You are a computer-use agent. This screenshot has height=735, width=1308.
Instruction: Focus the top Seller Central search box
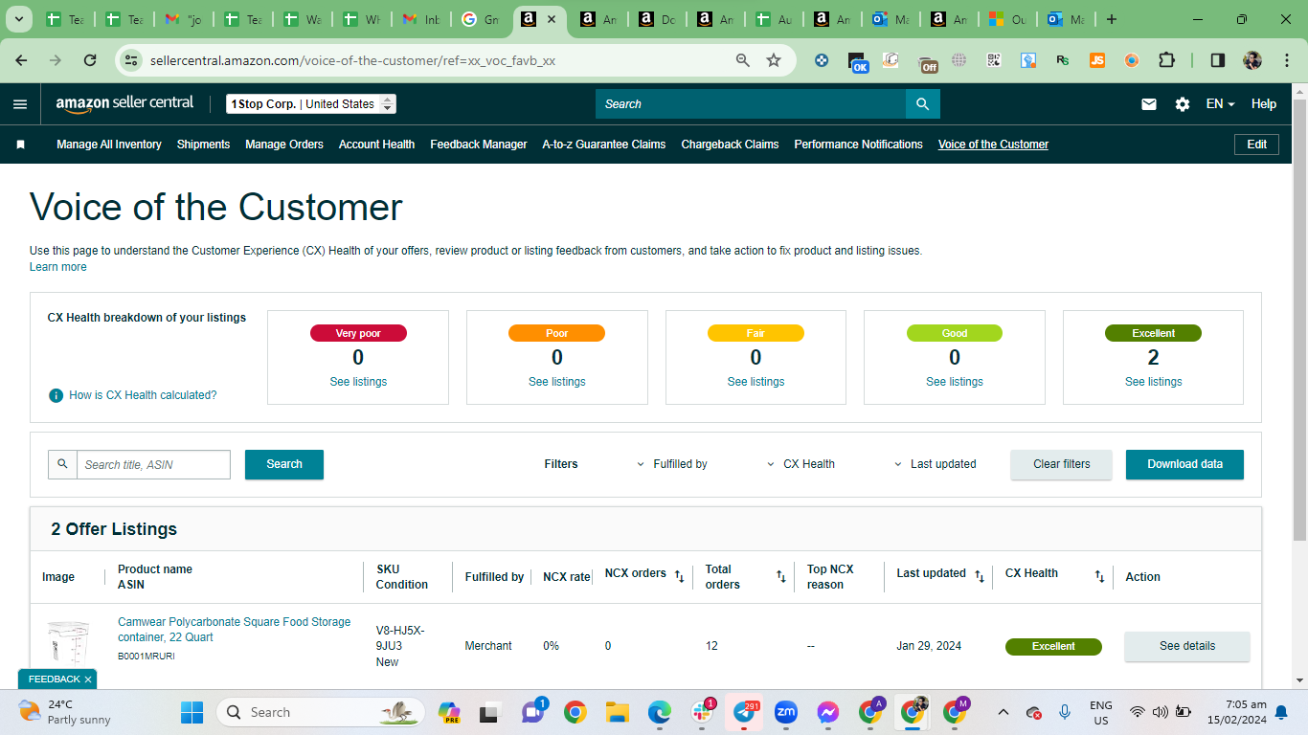click(751, 104)
